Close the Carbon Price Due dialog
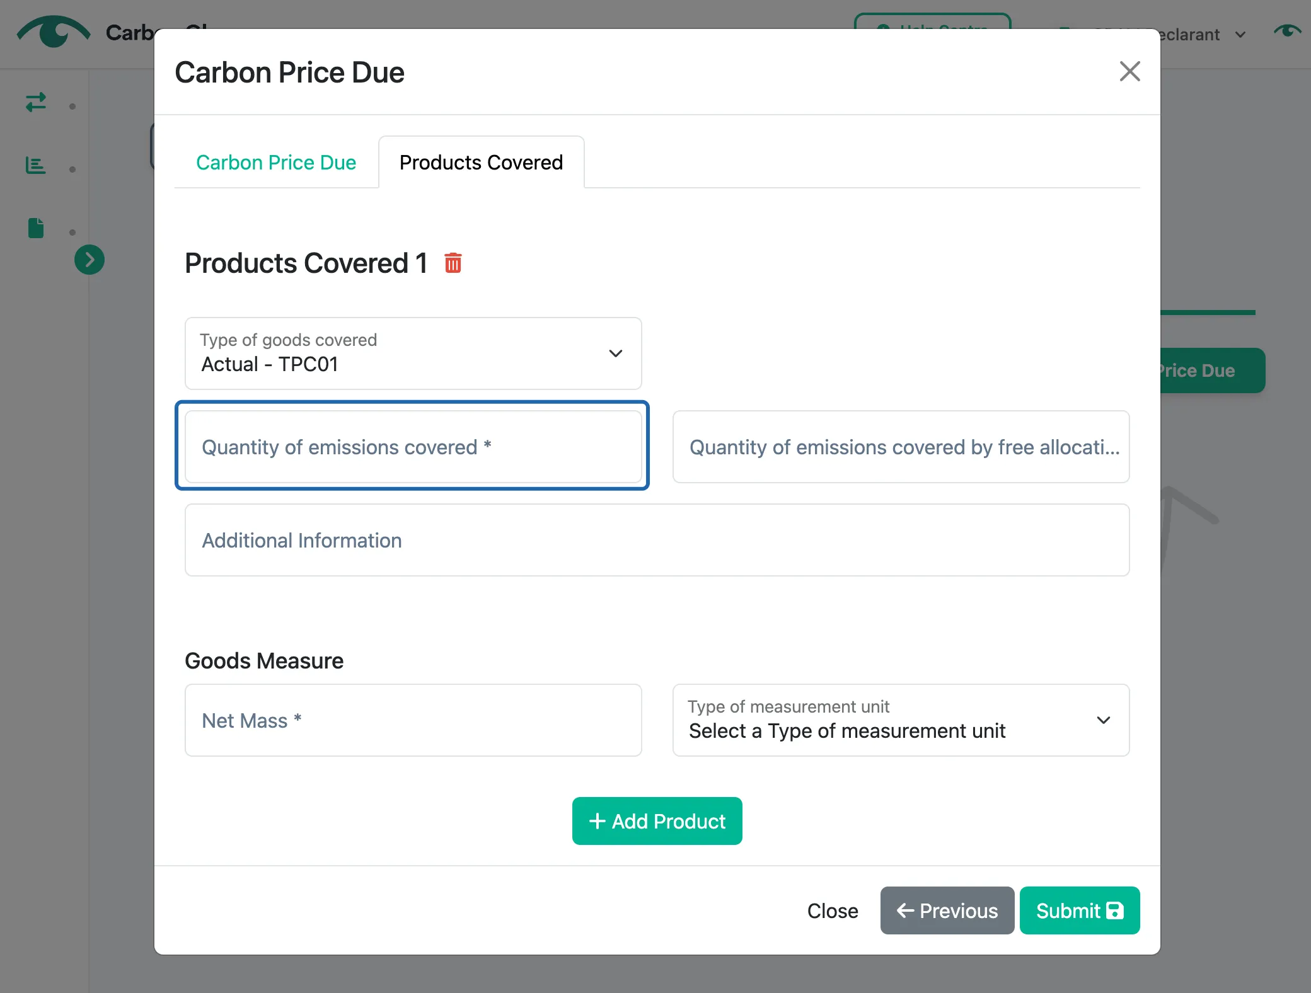The width and height of the screenshot is (1311, 993). (x=1129, y=71)
